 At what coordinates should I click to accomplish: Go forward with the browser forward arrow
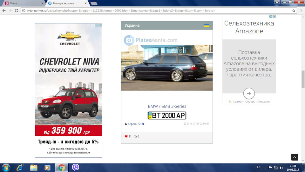pos(10,11)
